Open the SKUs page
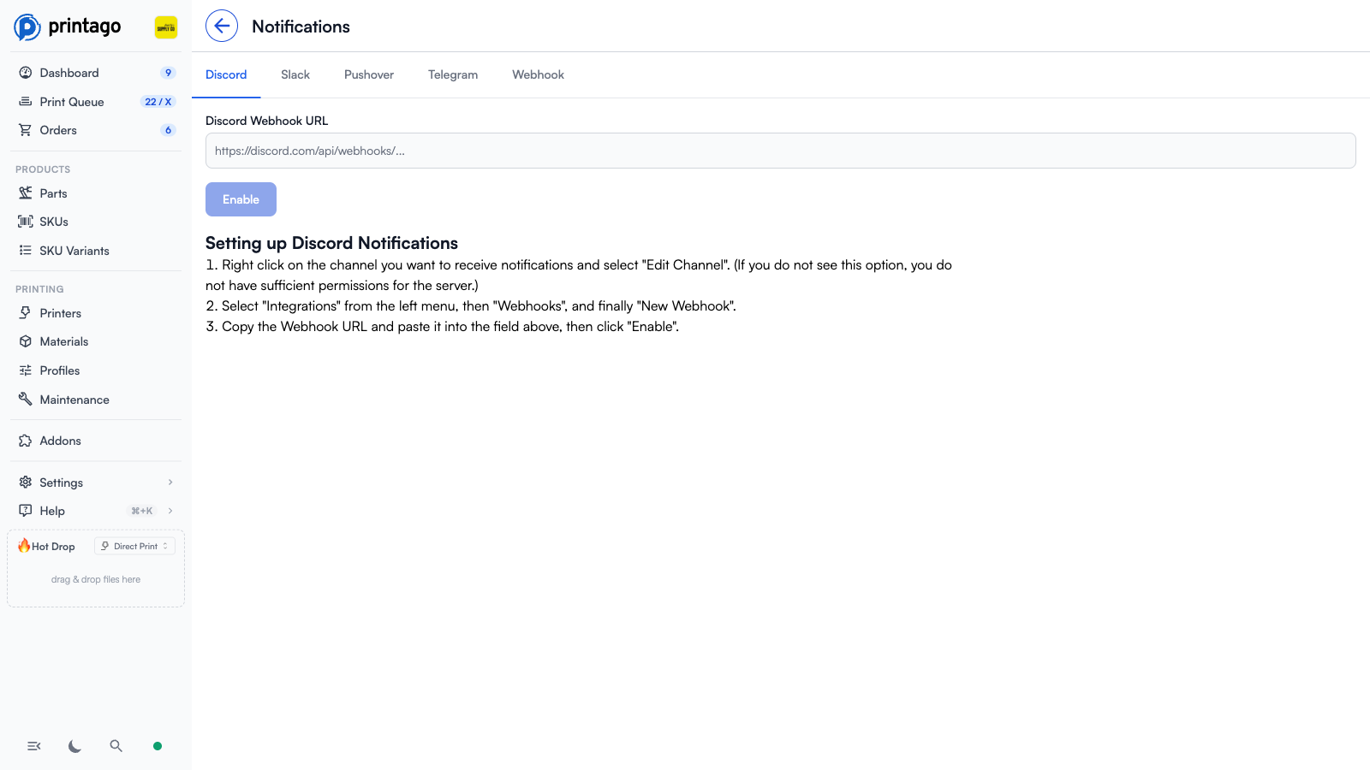1370x770 pixels. (96, 222)
